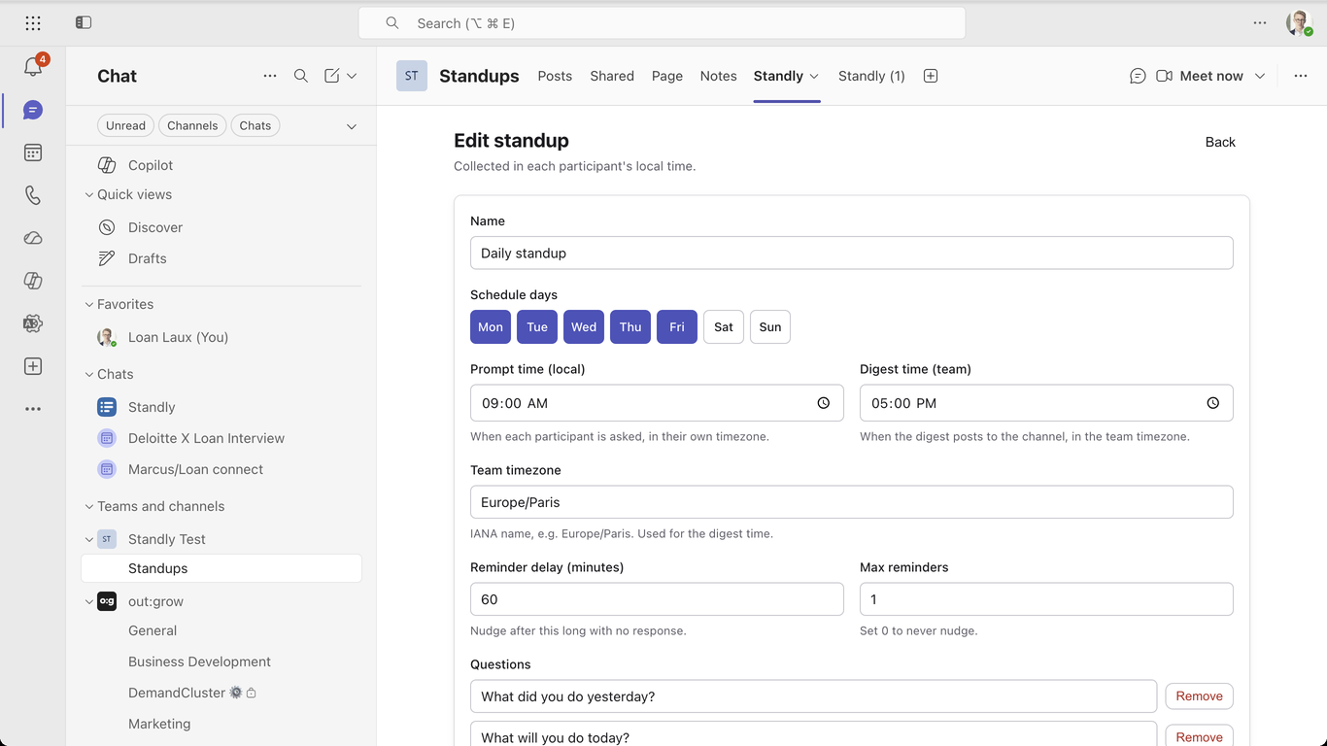The height and width of the screenshot is (746, 1327).
Task: Toggle the Channels filter chip
Action: 192,125
